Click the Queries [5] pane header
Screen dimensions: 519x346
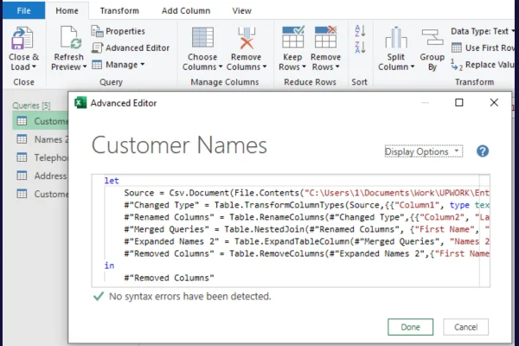coord(31,106)
